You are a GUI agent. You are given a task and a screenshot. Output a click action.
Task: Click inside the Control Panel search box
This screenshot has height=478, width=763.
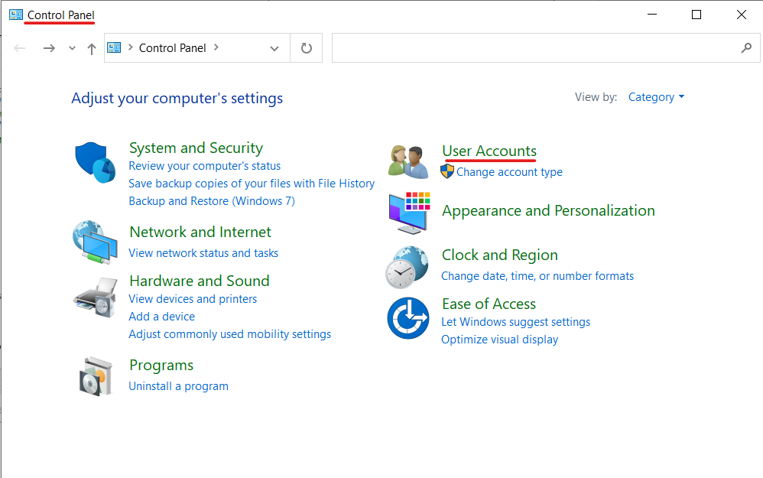pos(535,48)
